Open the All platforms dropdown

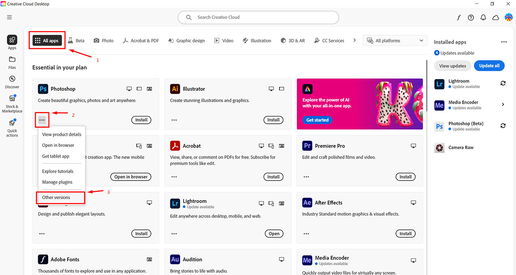point(395,41)
